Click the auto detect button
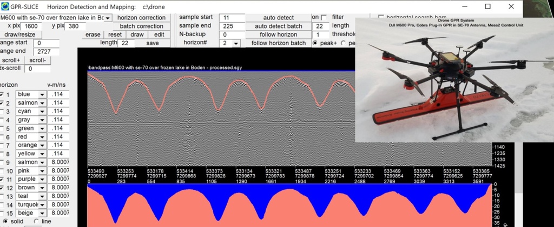Image resolution: width=554 pixels, height=227 pixels. click(279, 18)
